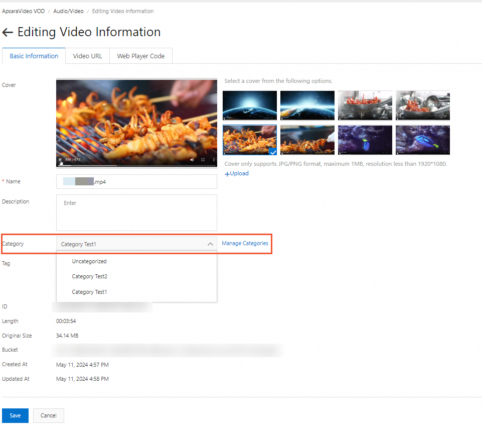Go to ApsaraVideo VOD breadcrumb
482x430 pixels.
click(x=24, y=11)
